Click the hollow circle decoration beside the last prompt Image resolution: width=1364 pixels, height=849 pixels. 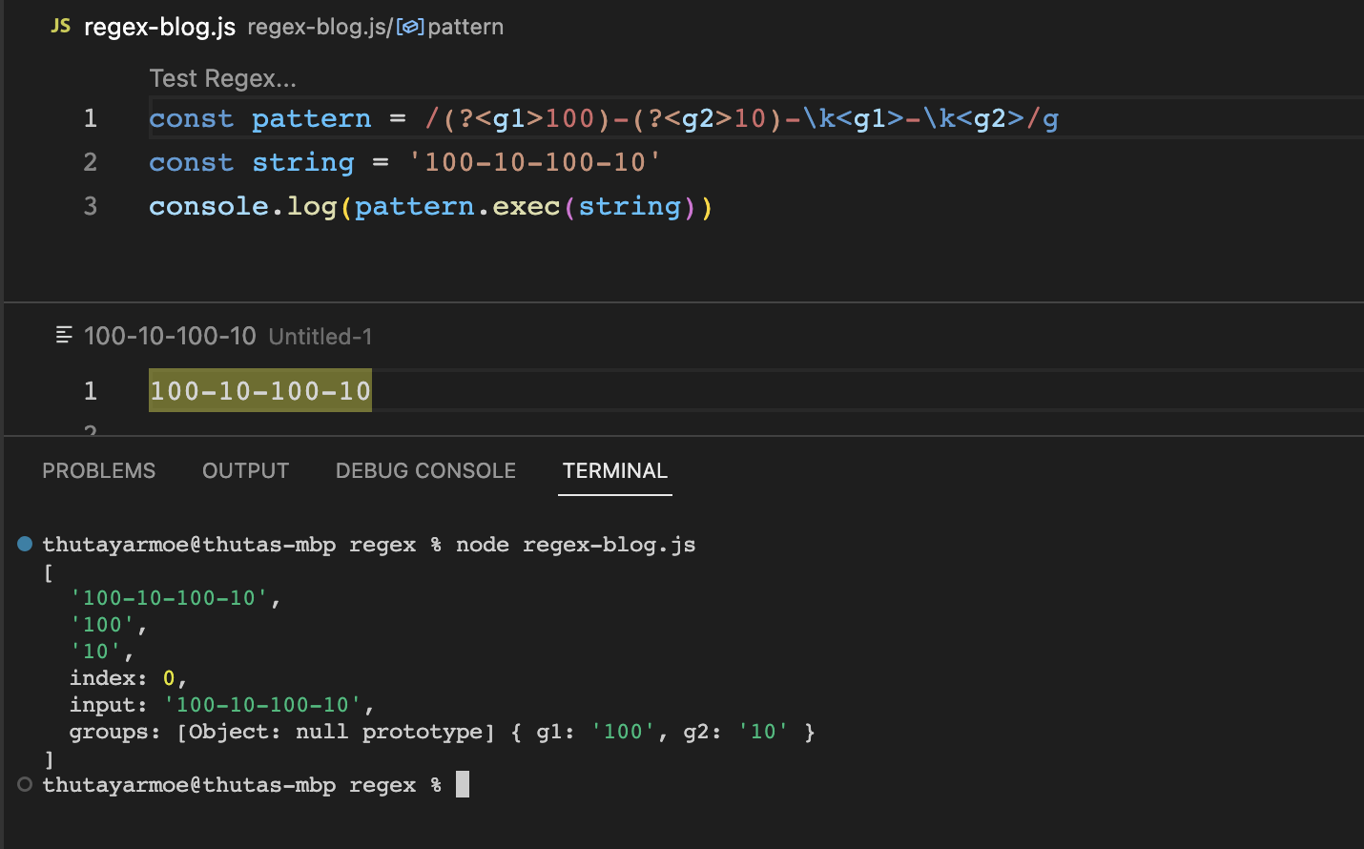[x=24, y=784]
